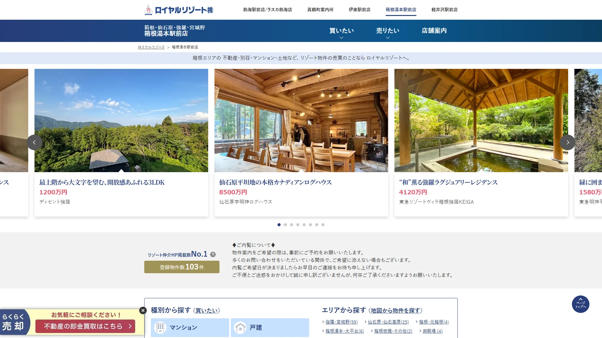Viewport: 602px width, 338px height.
Task: Open the Canadian log house interior photo
Action: (x=301, y=120)
